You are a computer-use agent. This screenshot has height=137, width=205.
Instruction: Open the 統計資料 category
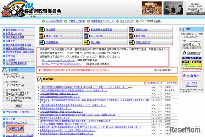tap(95, 42)
